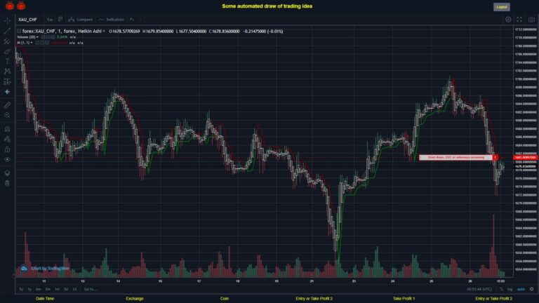Viewport: 539px width, 303px height.
Task: Toggle auto scale at bottom right
Action: (521, 289)
